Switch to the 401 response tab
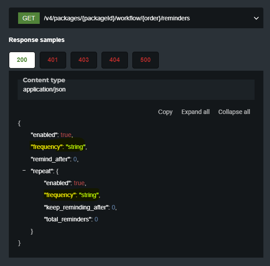 pos(53,60)
